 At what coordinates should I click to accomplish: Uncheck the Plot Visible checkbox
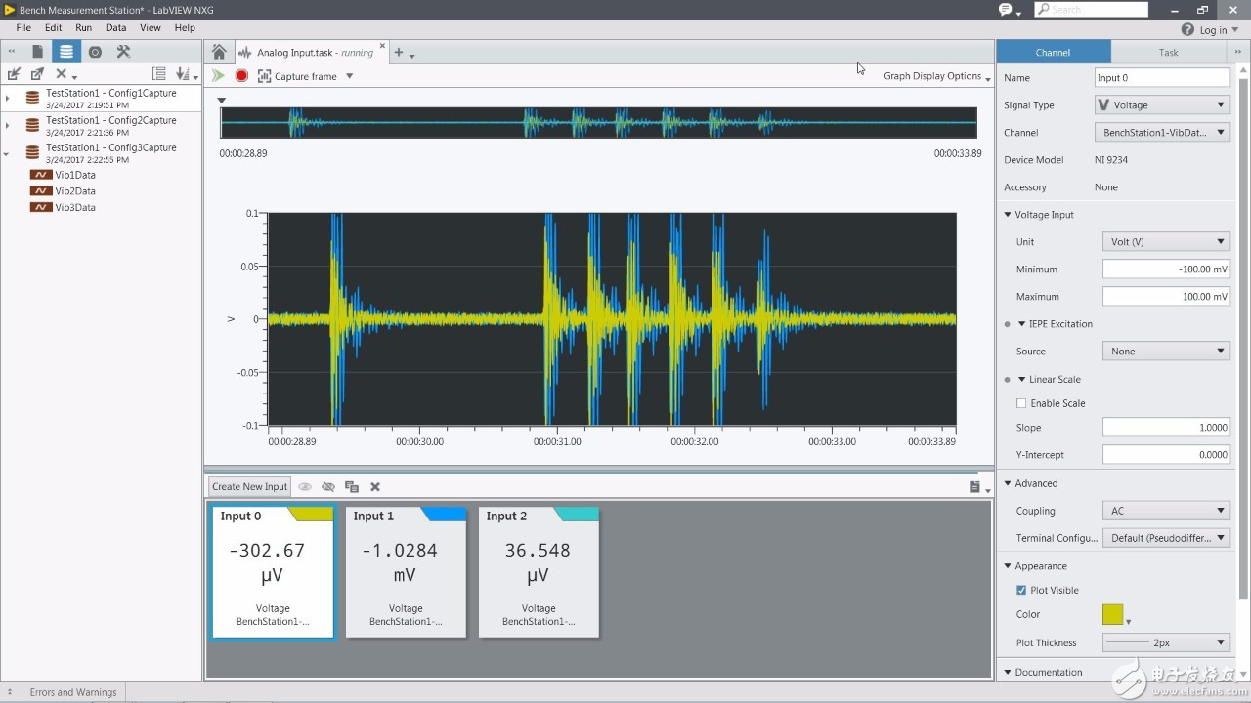point(1021,590)
